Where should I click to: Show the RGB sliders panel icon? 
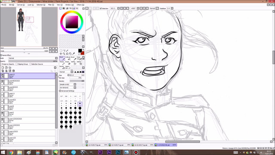pyautogui.click(x=64, y=8)
